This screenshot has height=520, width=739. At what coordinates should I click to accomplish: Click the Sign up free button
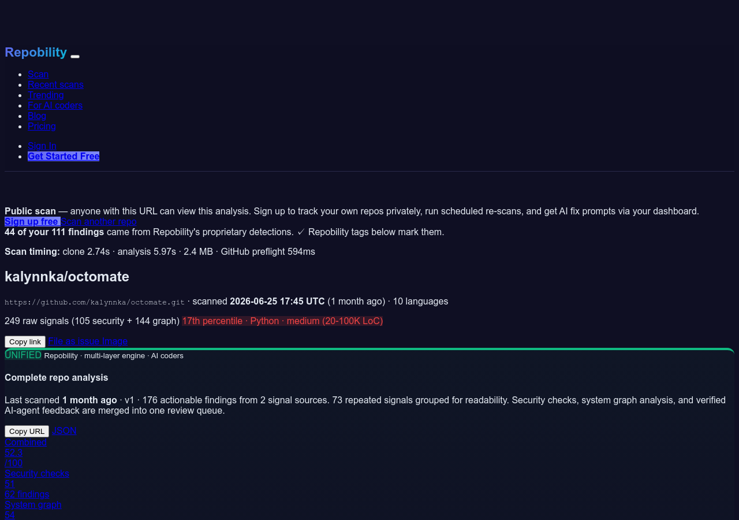coord(32,221)
